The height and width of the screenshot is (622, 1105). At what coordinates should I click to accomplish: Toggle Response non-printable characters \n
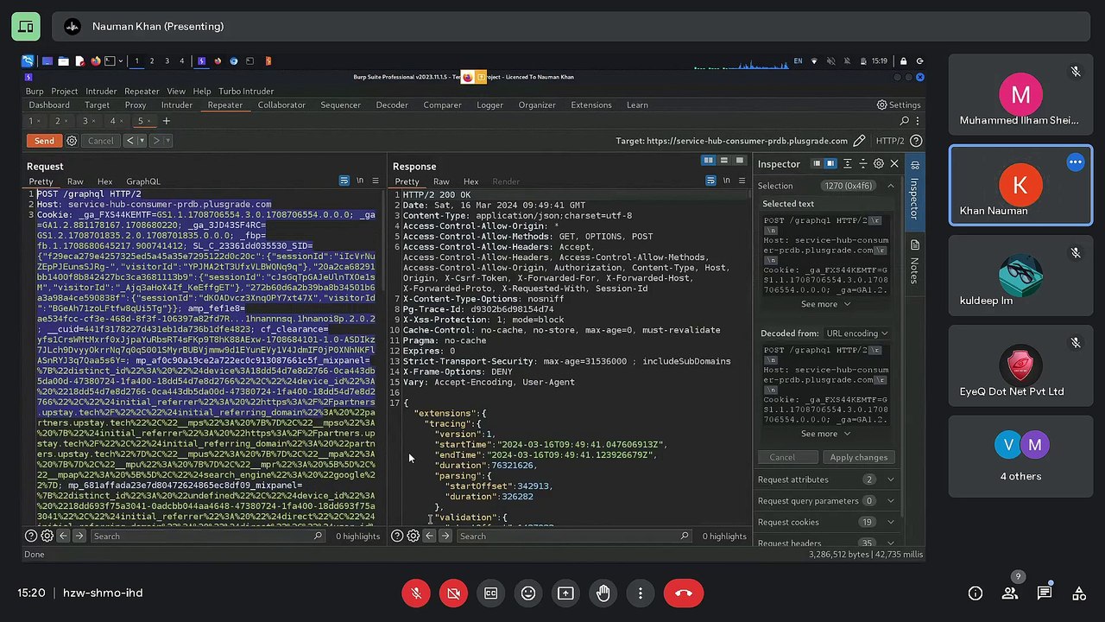[726, 181]
